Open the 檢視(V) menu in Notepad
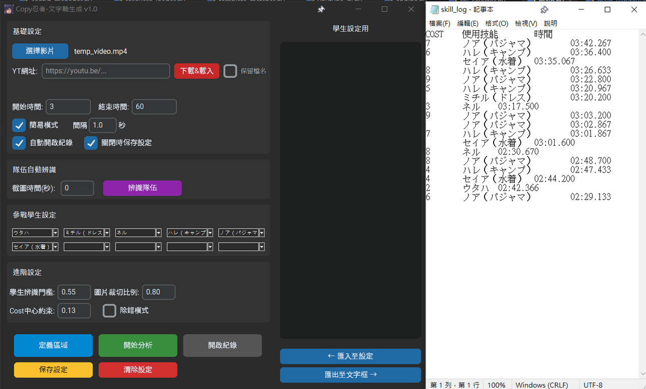646x389 pixels. pyautogui.click(x=526, y=23)
